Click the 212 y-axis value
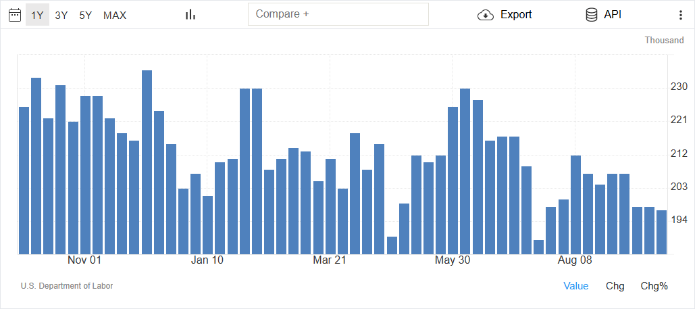This screenshot has height=309, width=695. (679, 153)
